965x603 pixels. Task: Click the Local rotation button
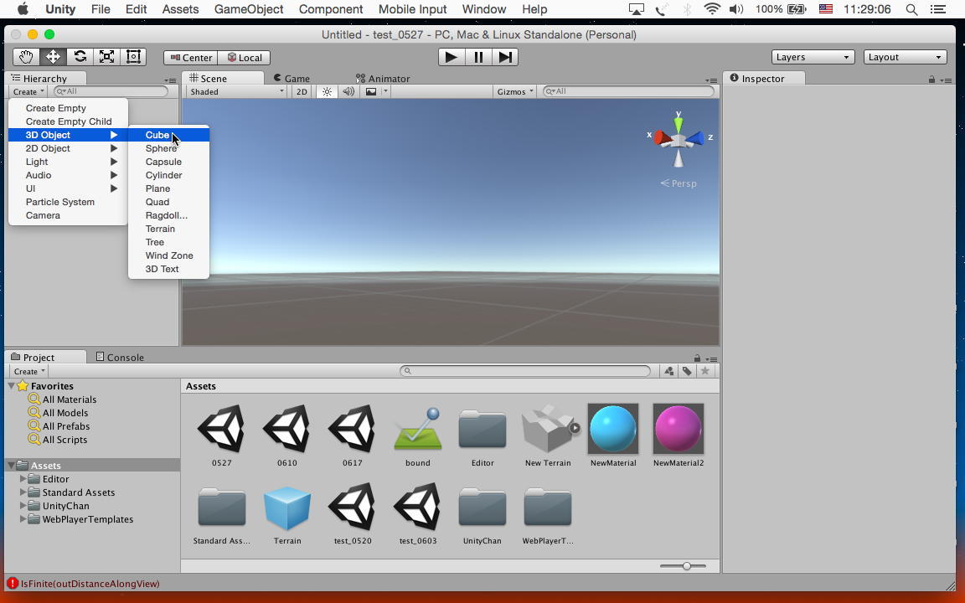coord(245,57)
